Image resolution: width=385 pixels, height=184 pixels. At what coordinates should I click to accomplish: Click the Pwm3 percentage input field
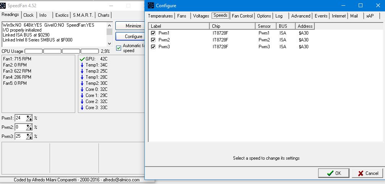click(21, 136)
